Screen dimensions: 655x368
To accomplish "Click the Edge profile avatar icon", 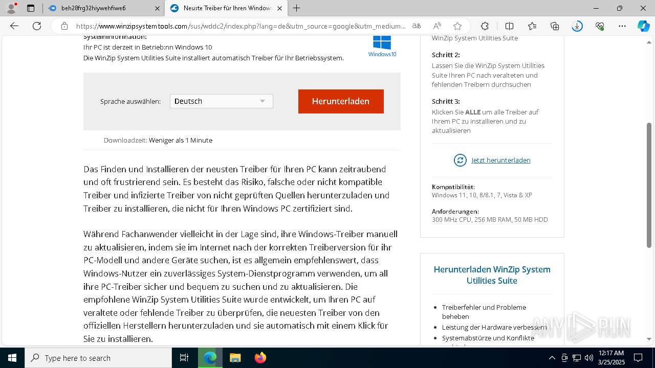I will pos(11,8).
